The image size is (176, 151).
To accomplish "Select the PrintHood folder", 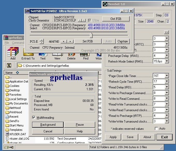I will [x=13, y=112].
